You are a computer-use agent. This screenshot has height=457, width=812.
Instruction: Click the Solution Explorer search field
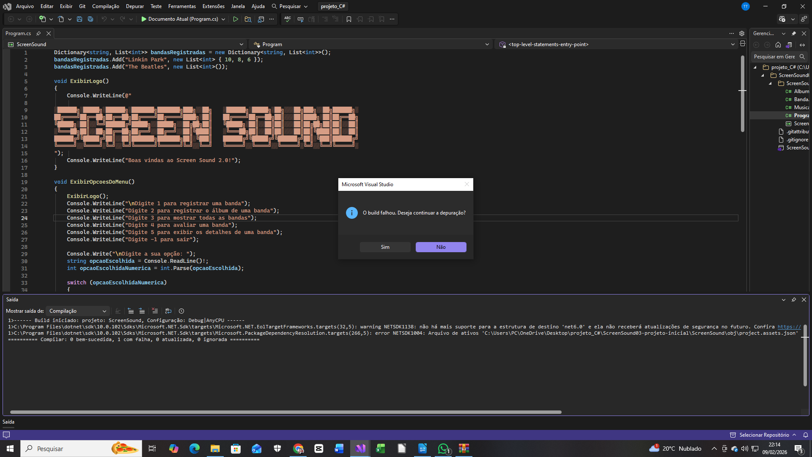775,57
